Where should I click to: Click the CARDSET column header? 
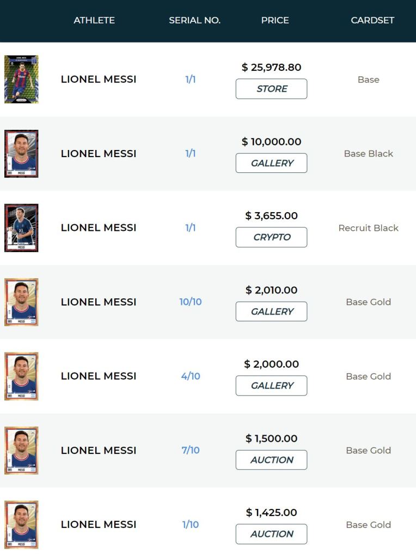click(372, 20)
